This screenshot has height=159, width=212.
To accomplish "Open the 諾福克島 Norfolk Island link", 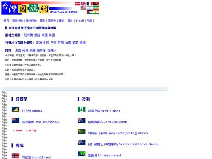I will [x=104, y=111].
